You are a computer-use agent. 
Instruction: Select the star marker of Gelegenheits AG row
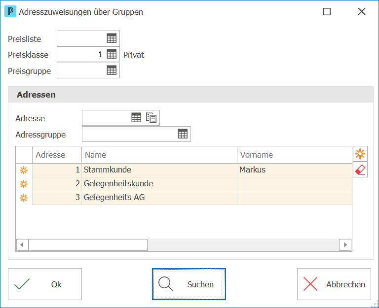(x=24, y=198)
